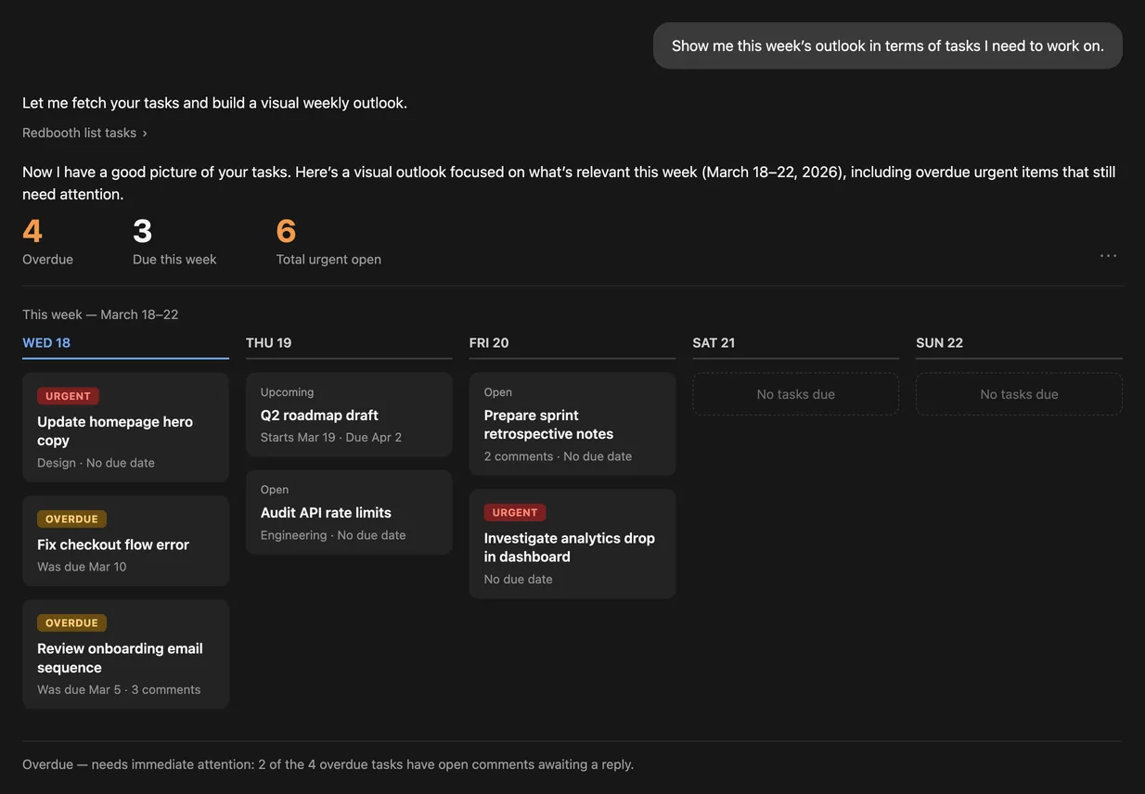The width and height of the screenshot is (1145, 794).
Task: Open the three-dot more options menu
Action: pos(1108,256)
